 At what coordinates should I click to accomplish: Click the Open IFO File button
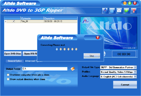pyautogui.click(x=30, y=54)
